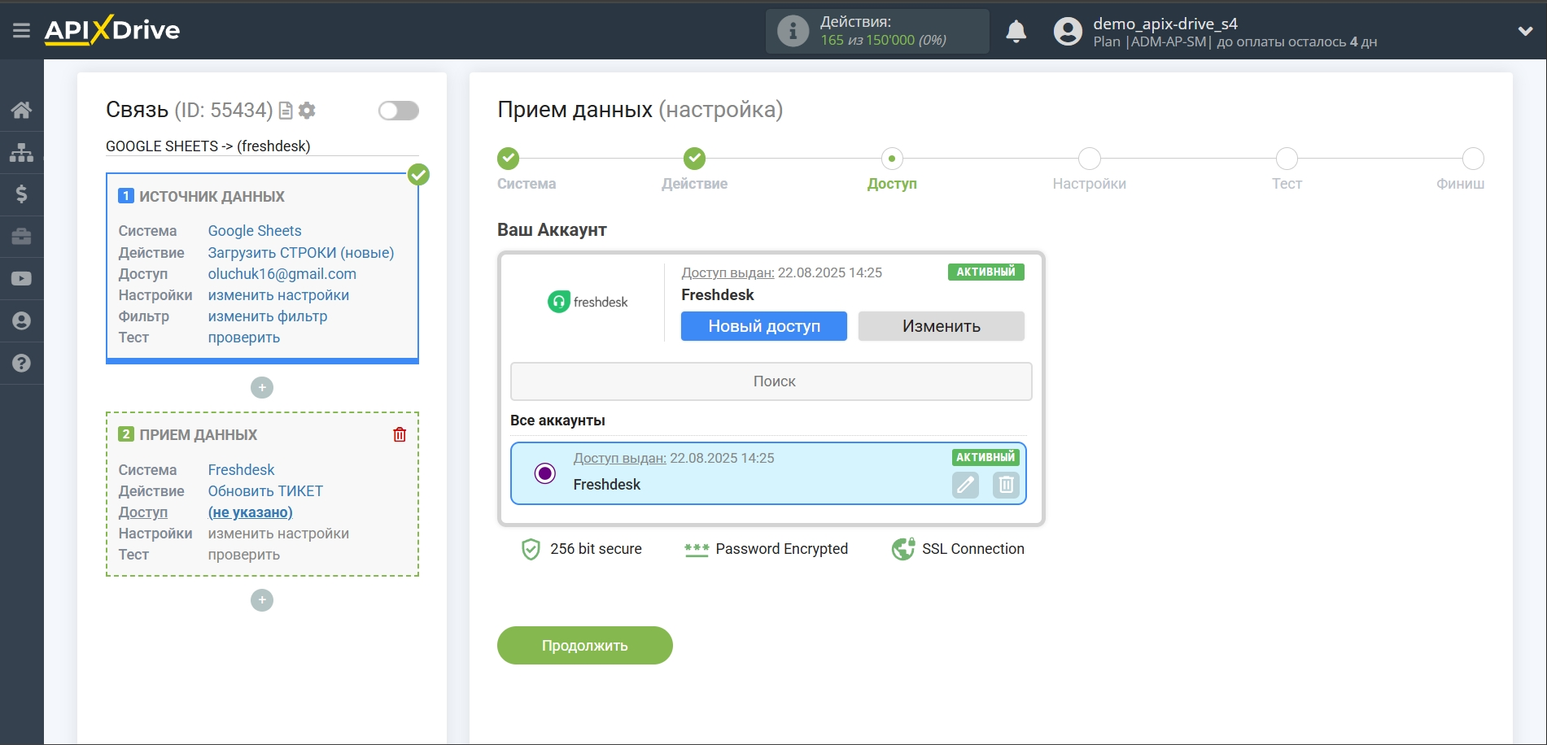1547x745 pixels.
Task: Click the SSL Connection globe icon
Action: [903, 550]
